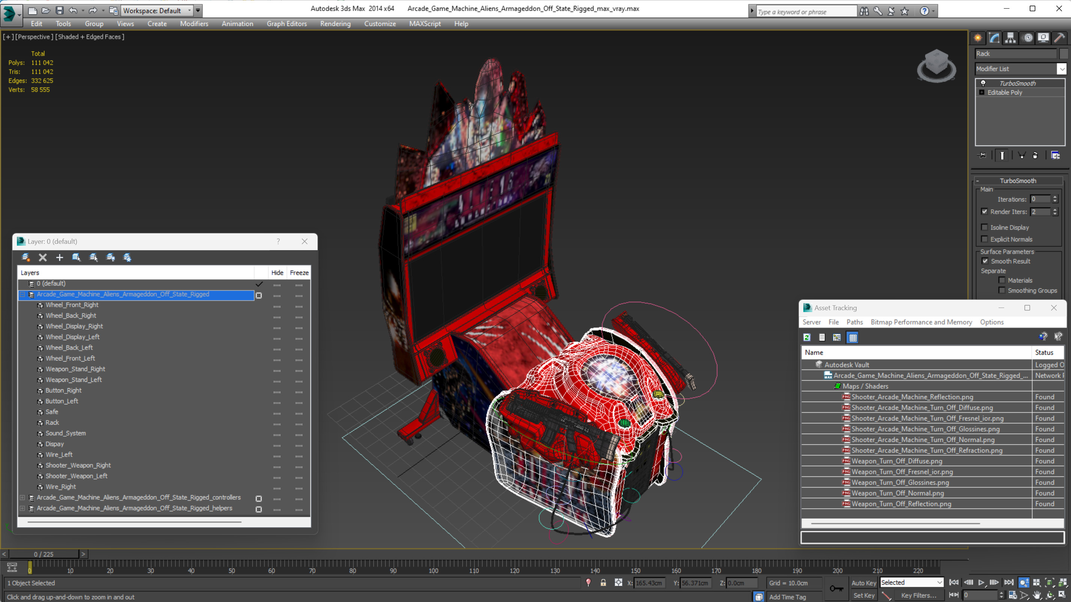This screenshot has width=1071, height=602.
Task: Click Freeze/Unfreeze All Layers icon
Action: click(127, 258)
